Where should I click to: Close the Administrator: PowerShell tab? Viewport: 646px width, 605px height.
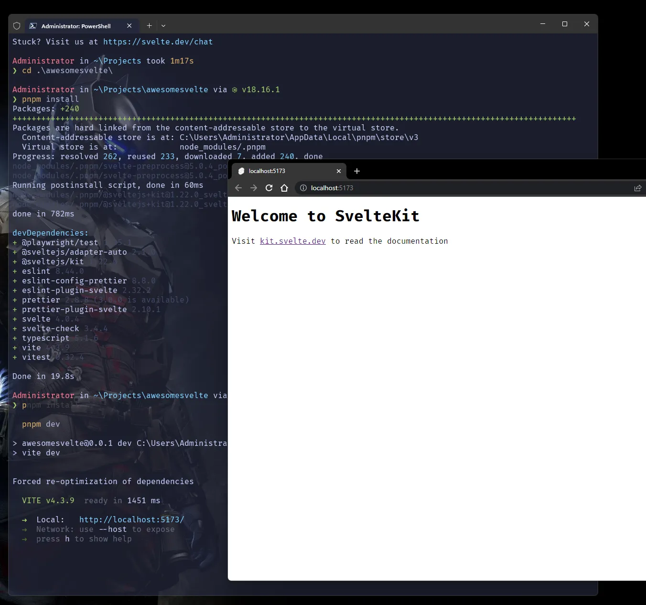point(129,26)
